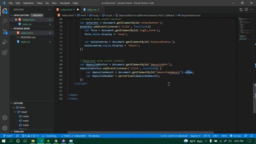Open the Manage gear icon
The width and height of the screenshot is (256, 144).
click(5, 128)
